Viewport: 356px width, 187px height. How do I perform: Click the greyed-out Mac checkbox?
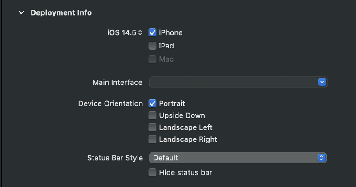pos(152,59)
